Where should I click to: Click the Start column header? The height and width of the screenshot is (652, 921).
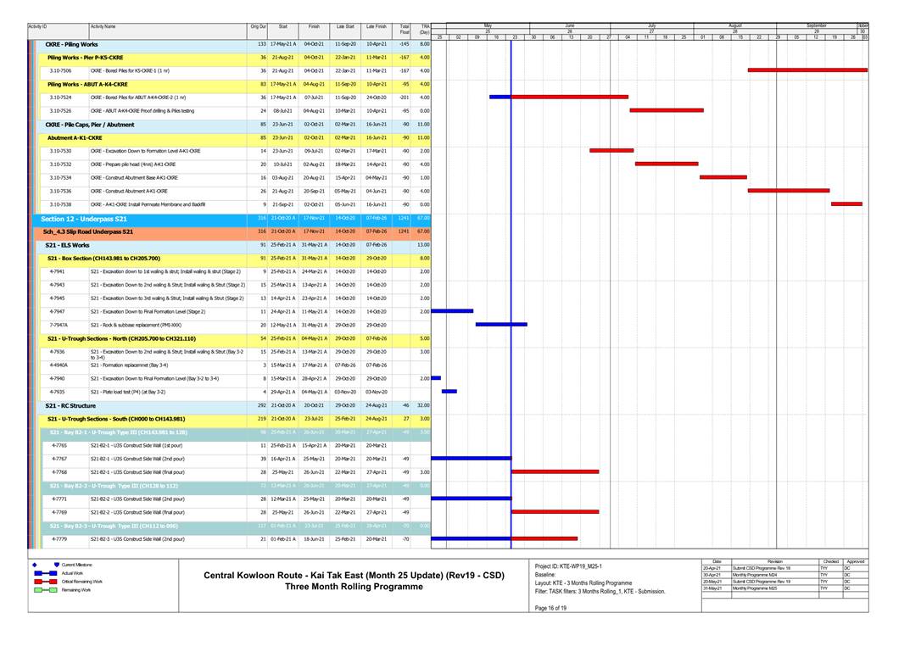(283, 27)
